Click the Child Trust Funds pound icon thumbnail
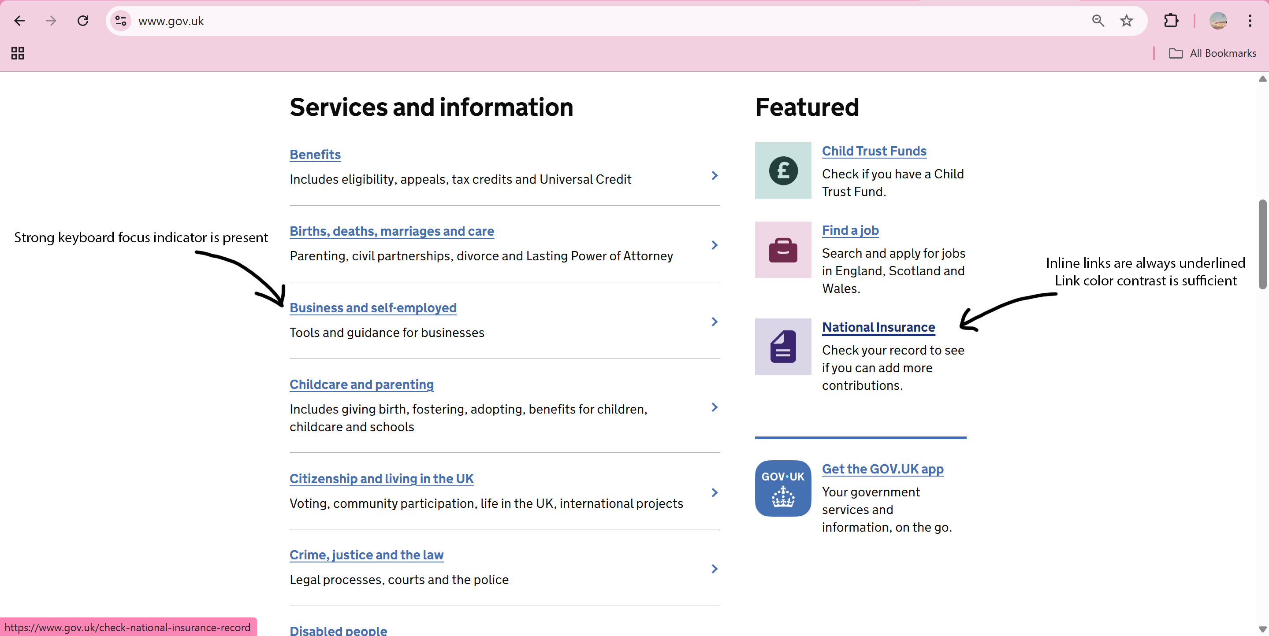The image size is (1269, 636). click(x=783, y=171)
